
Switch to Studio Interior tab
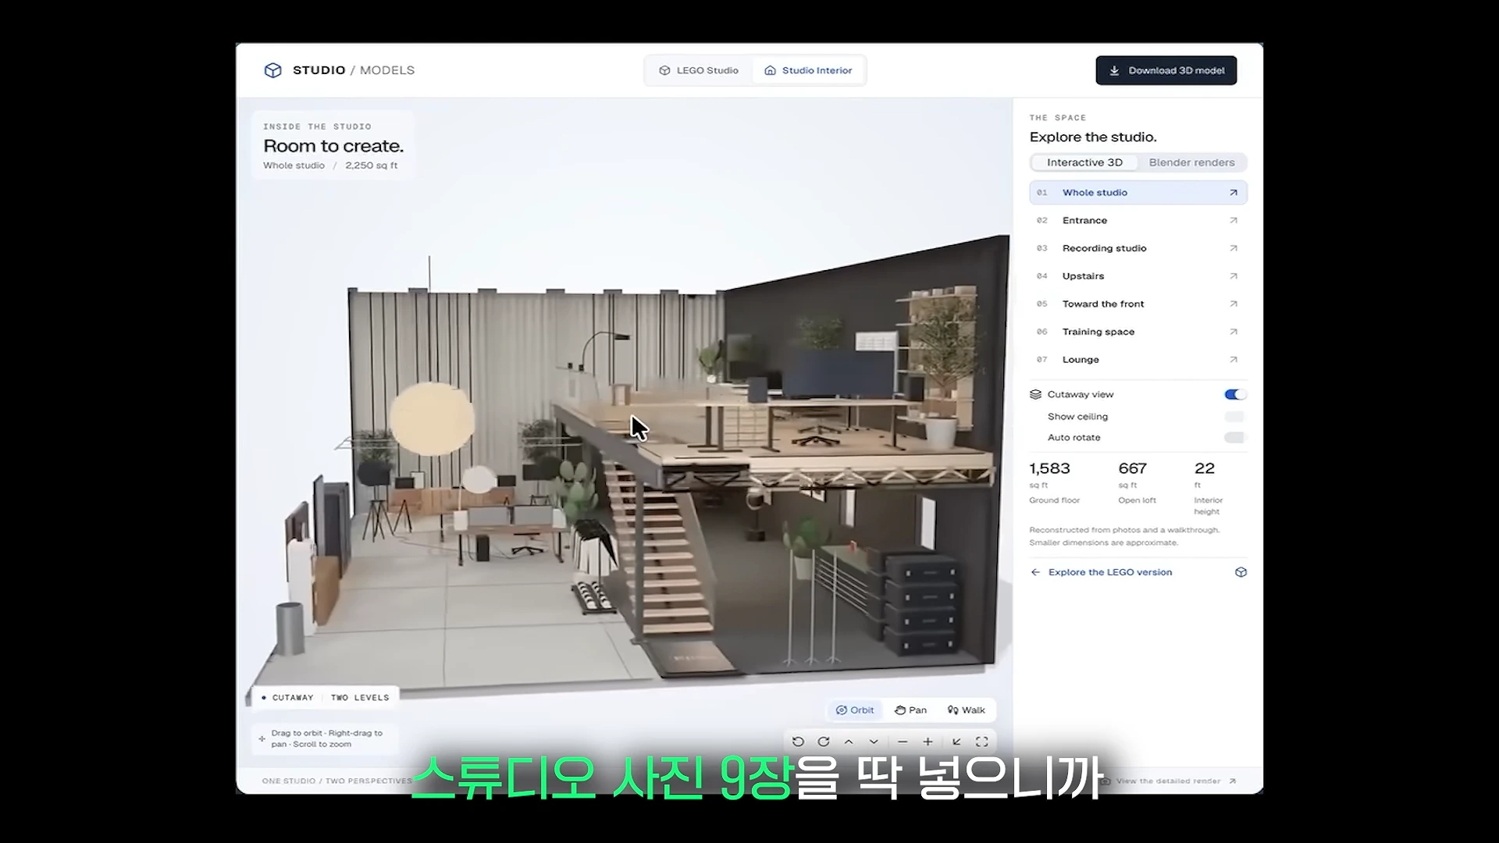(808, 70)
